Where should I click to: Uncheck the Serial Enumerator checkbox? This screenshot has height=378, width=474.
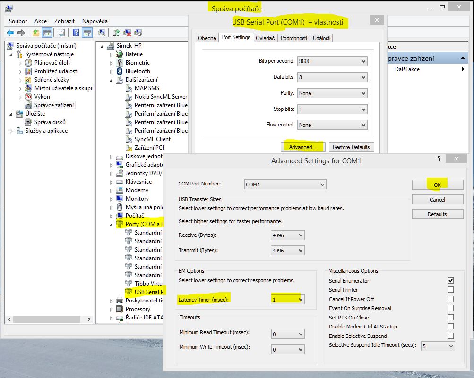pyautogui.click(x=450, y=281)
